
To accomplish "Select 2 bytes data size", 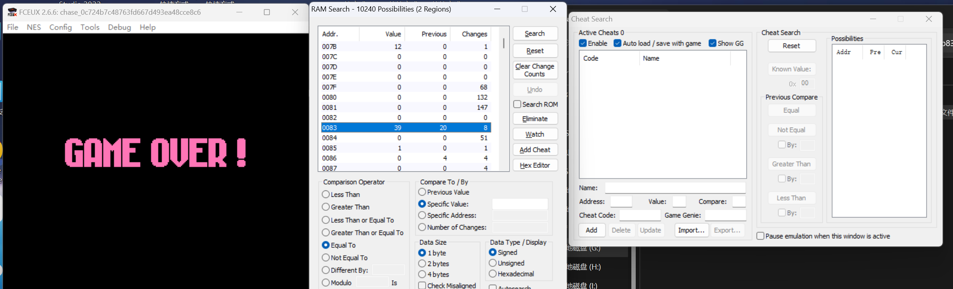I will (434, 264).
